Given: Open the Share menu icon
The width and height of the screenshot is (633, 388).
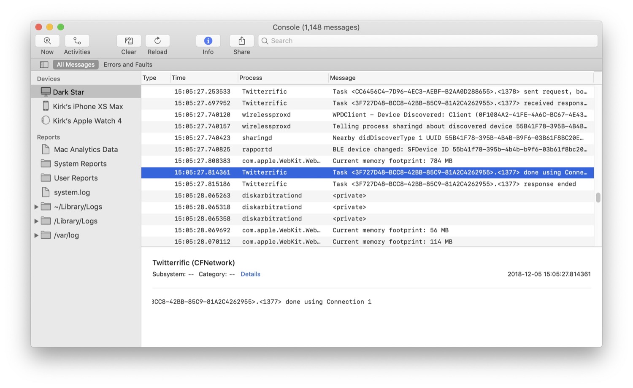Looking at the screenshot, I should coord(242,41).
